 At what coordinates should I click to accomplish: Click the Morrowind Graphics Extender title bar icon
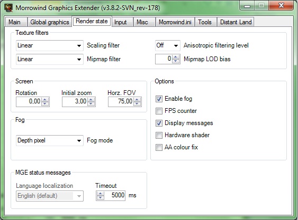coord(8,8)
